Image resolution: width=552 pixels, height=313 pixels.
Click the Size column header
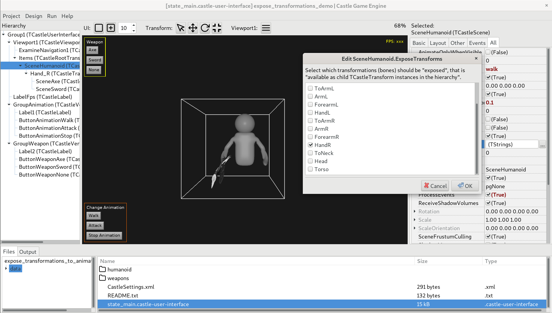(422, 261)
